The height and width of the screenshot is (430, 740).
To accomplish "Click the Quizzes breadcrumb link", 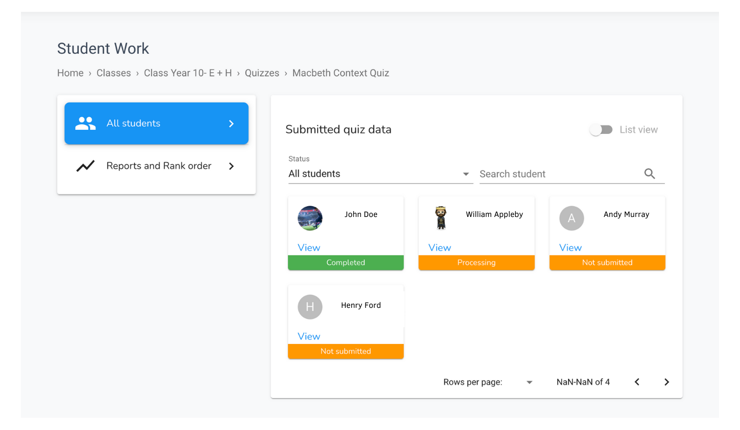I will [x=262, y=73].
